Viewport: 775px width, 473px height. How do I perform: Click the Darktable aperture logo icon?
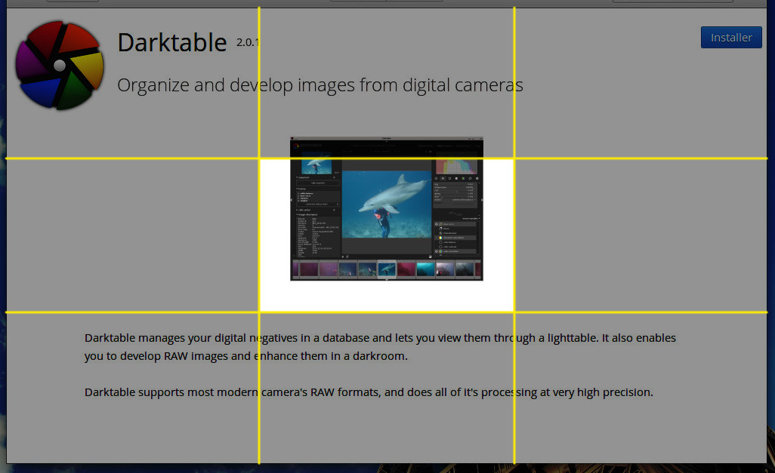click(60, 65)
